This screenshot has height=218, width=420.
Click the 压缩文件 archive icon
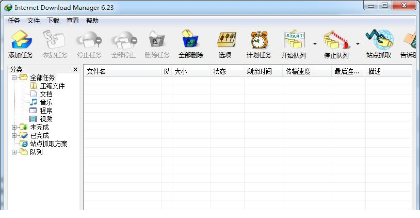click(34, 86)
